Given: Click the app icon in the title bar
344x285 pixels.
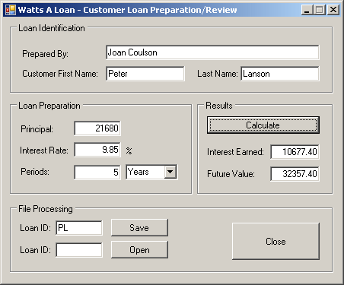Looking at the screenshot, I should tap(11, 10).
